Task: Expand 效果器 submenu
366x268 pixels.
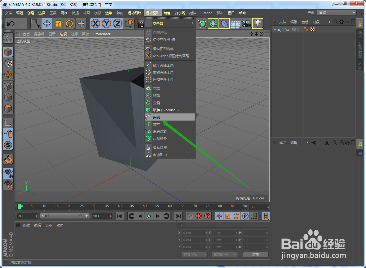Action: (170, 23)
